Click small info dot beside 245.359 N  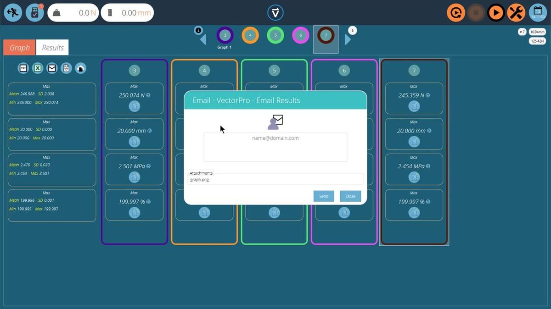[428, 95]
